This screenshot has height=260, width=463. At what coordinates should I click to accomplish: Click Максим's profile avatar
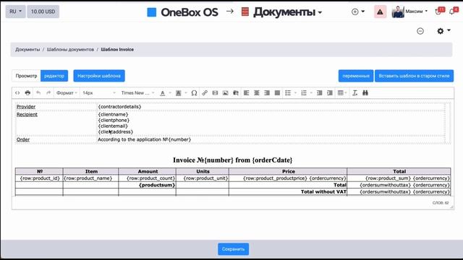[x=398, y=12]
